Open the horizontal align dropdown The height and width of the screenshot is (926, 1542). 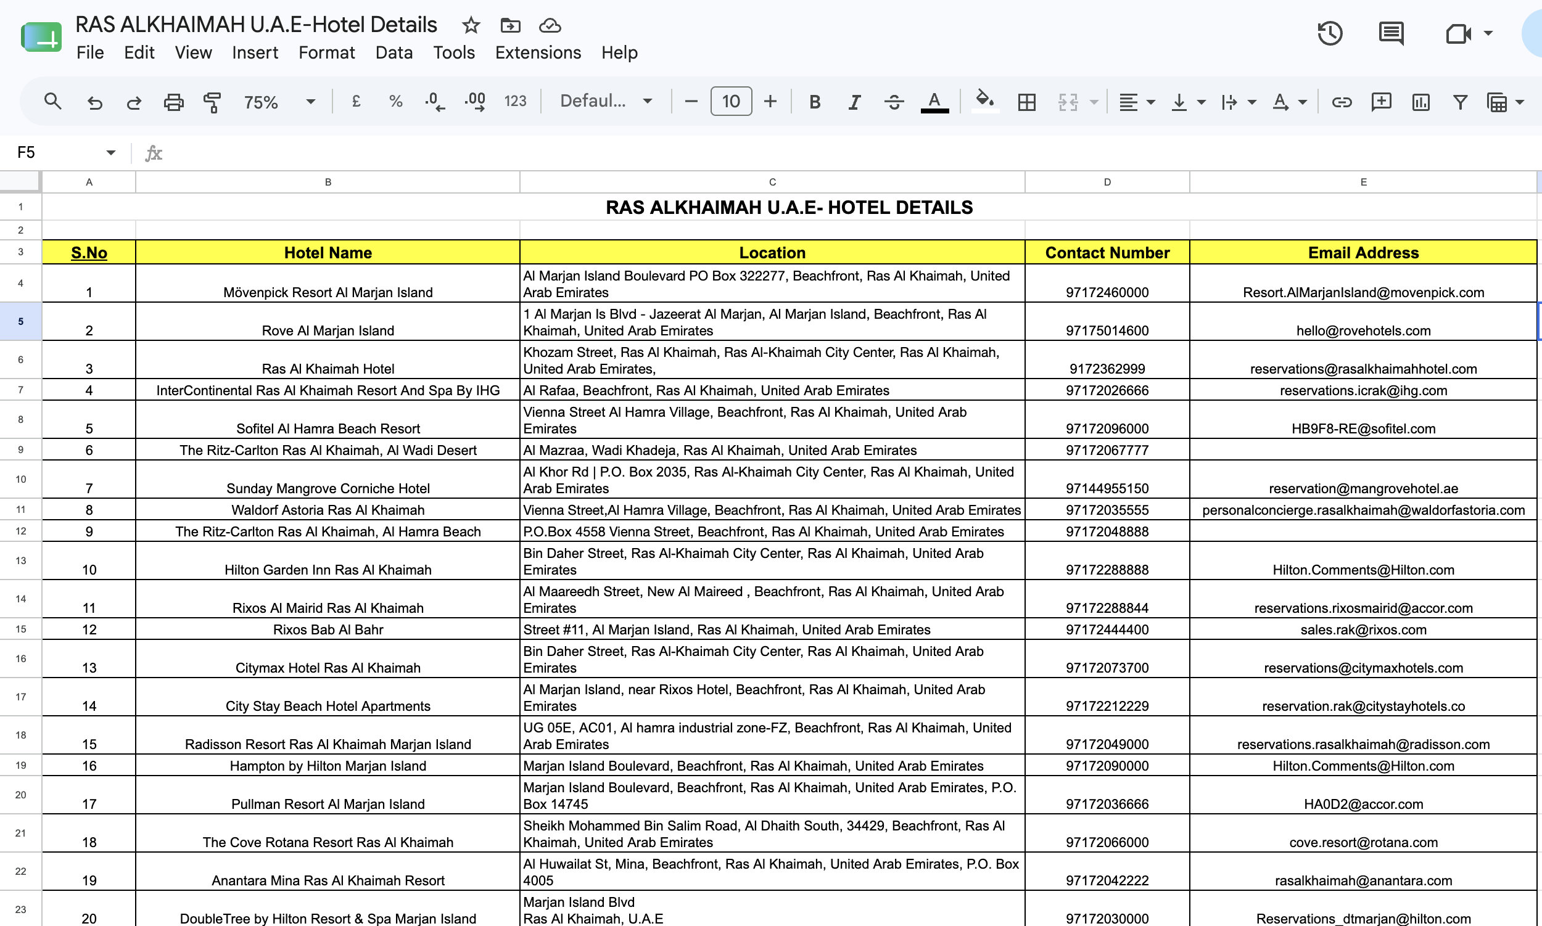(x=1137, y=102)
